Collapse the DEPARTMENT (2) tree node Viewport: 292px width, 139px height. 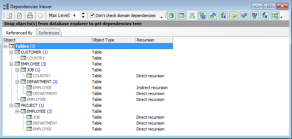pos(17,82)
